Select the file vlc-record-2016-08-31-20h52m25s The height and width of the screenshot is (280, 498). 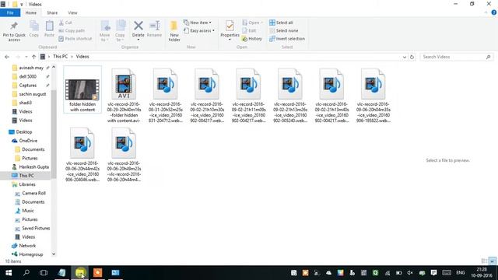166,95
